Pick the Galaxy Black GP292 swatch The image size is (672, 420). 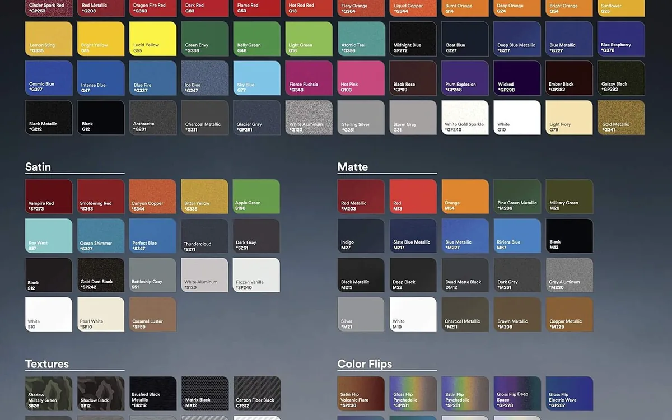coord(621,78)
